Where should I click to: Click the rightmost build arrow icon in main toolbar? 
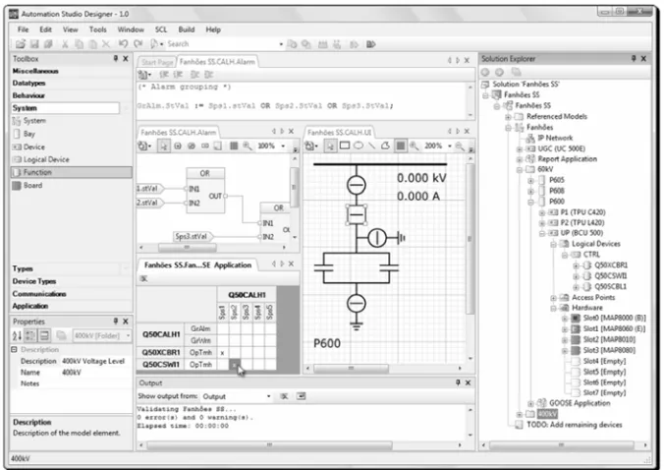371,44
